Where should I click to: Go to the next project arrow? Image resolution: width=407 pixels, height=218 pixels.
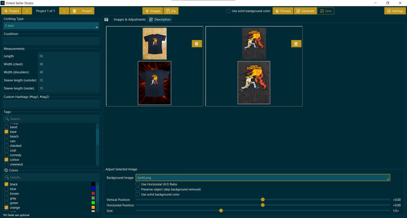[64, 11]
